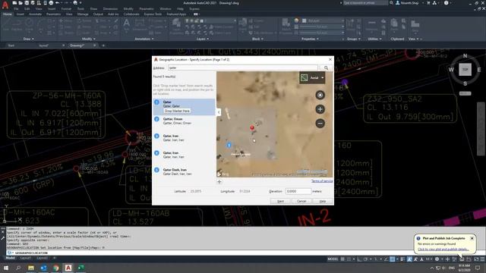Open the AutoCAD application menu red A logo
This screenshot has height=273, width=486.
pos(5,5)
